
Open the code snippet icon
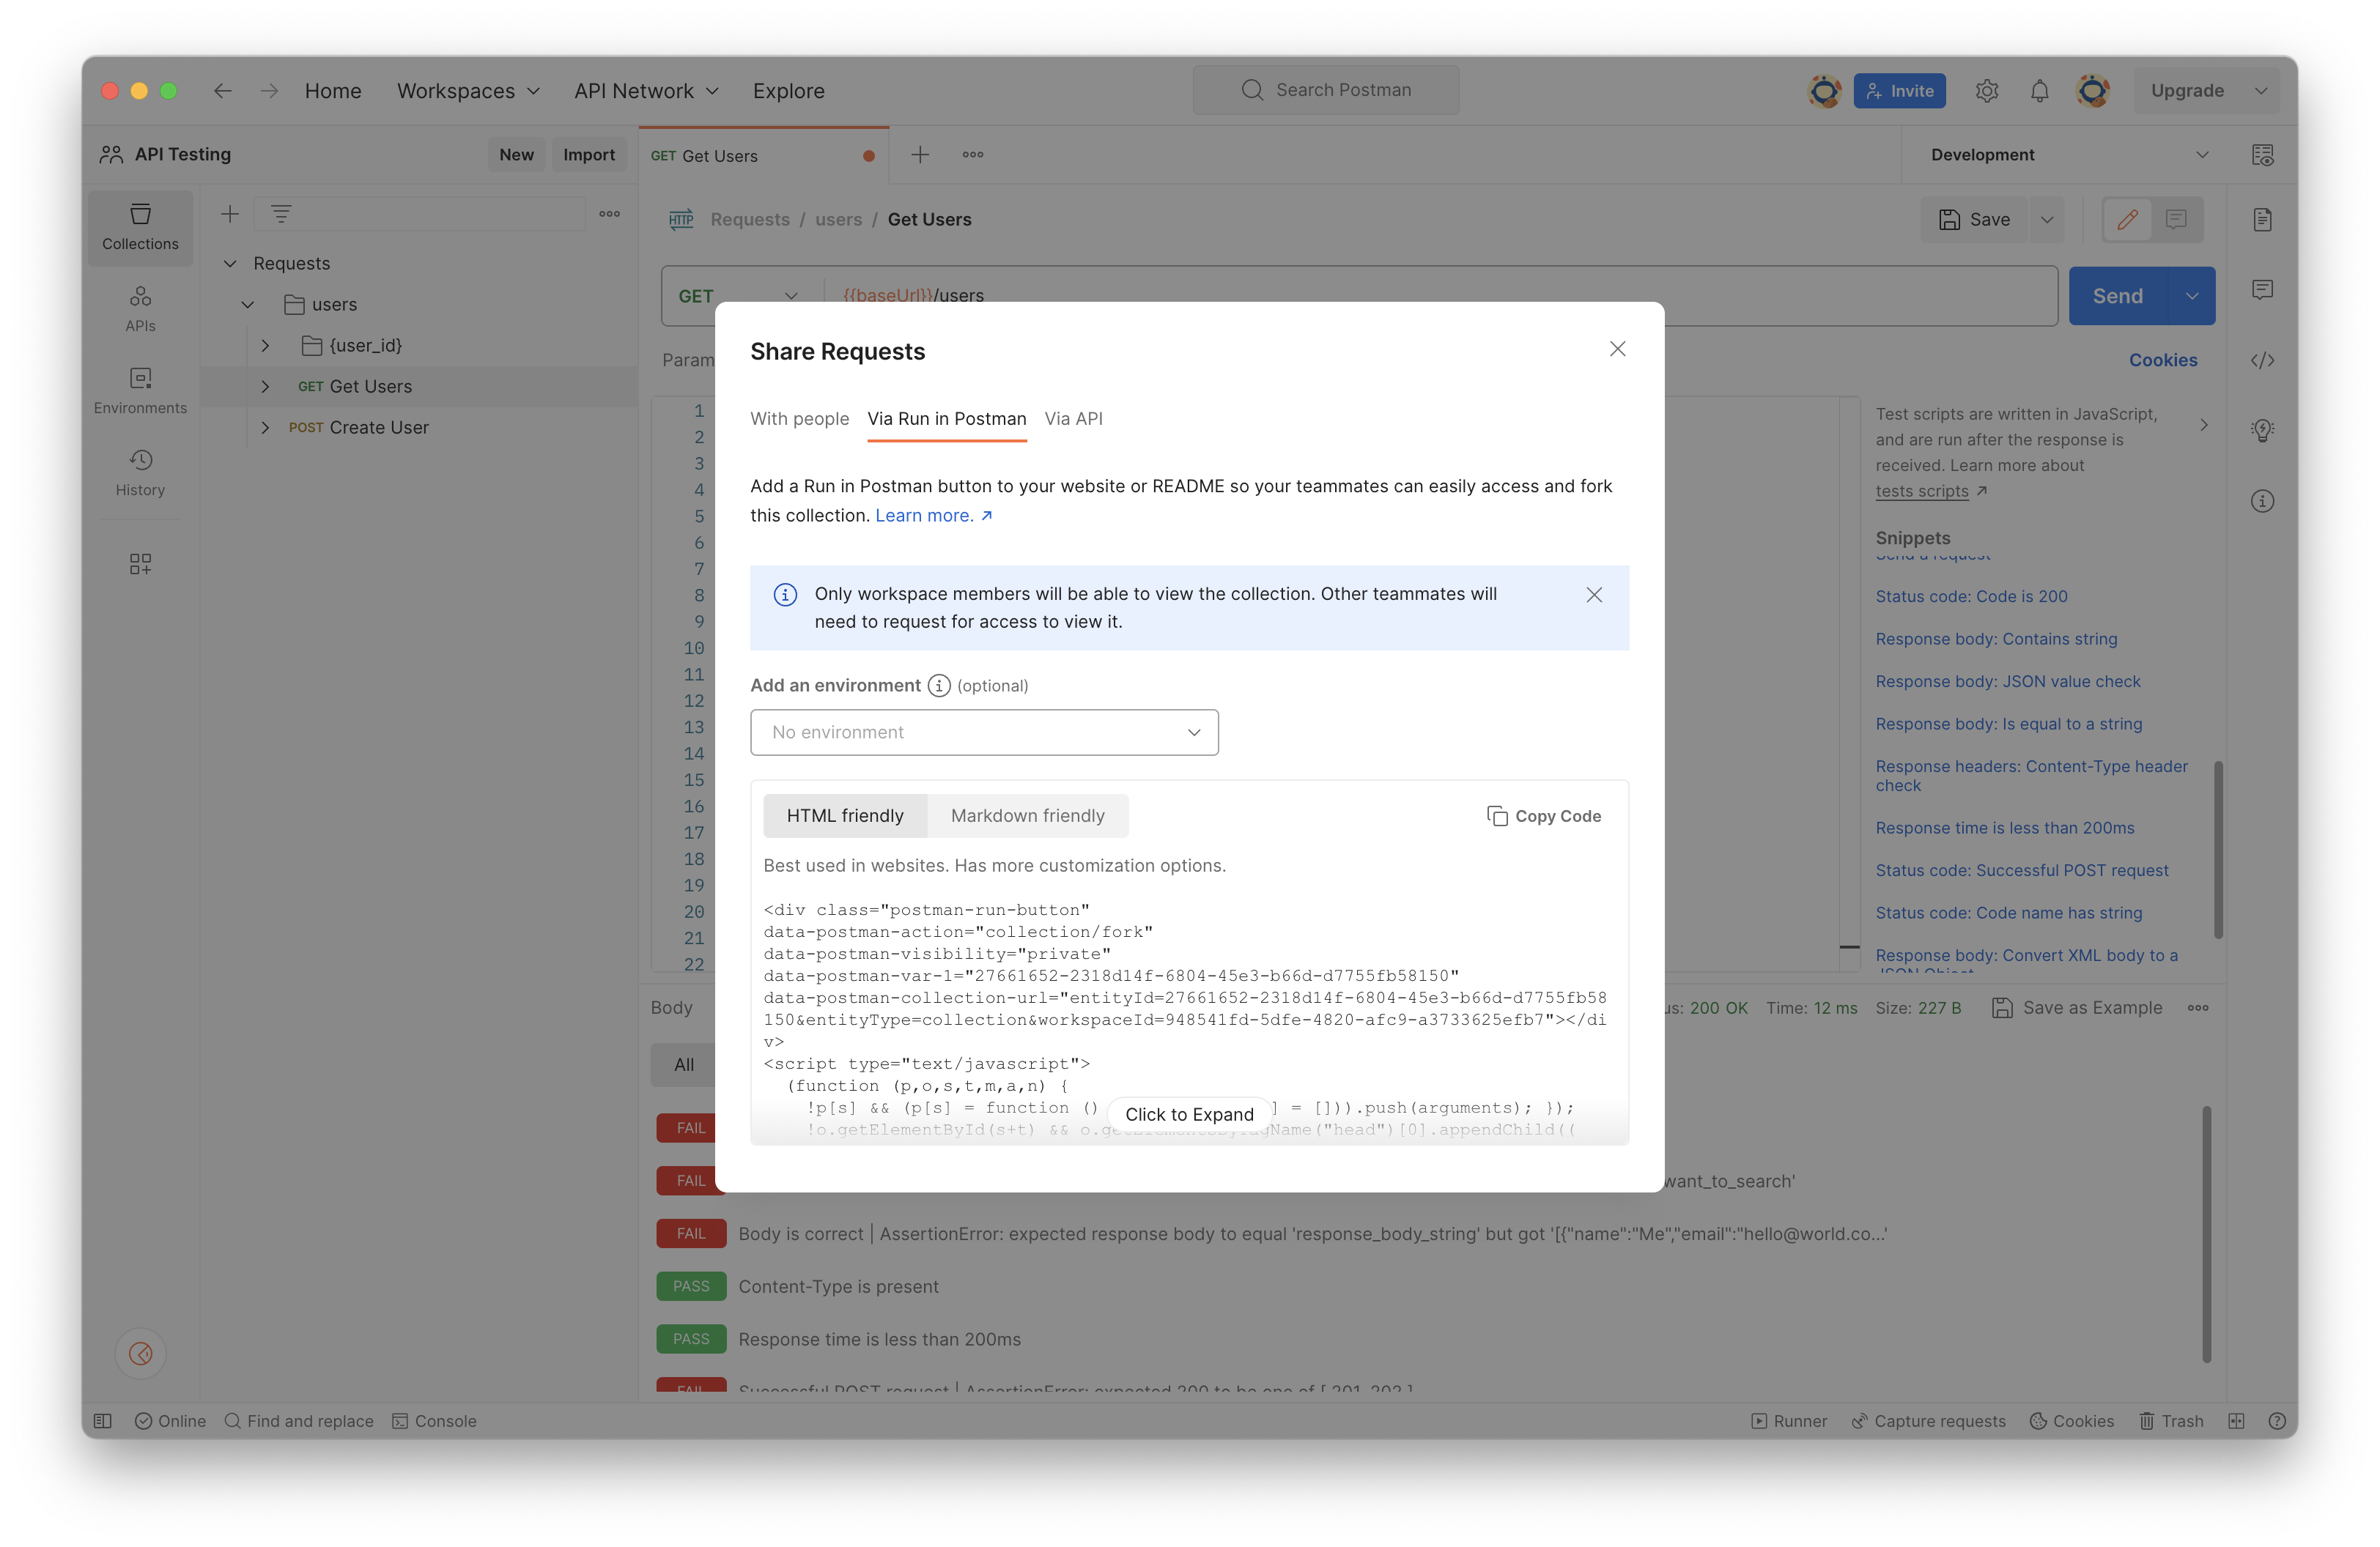pyautogui.click(x=2262, y=360)
